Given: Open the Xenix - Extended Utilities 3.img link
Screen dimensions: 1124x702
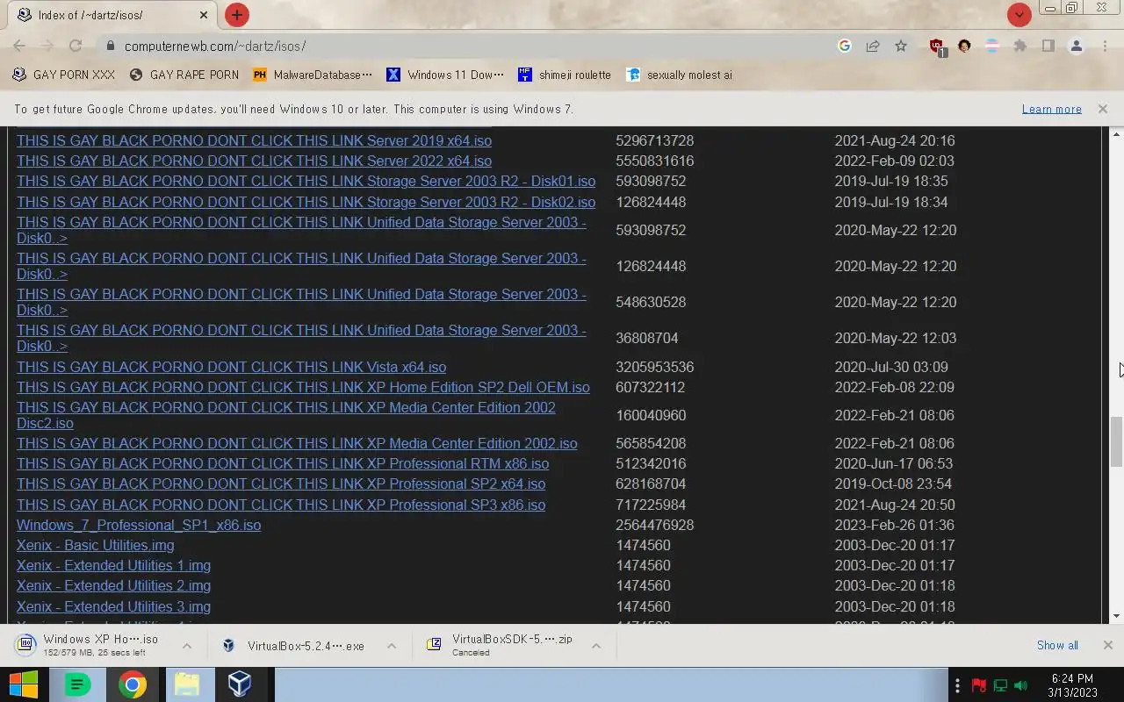Looking at the screenshot, I should [x=113, y=606].
